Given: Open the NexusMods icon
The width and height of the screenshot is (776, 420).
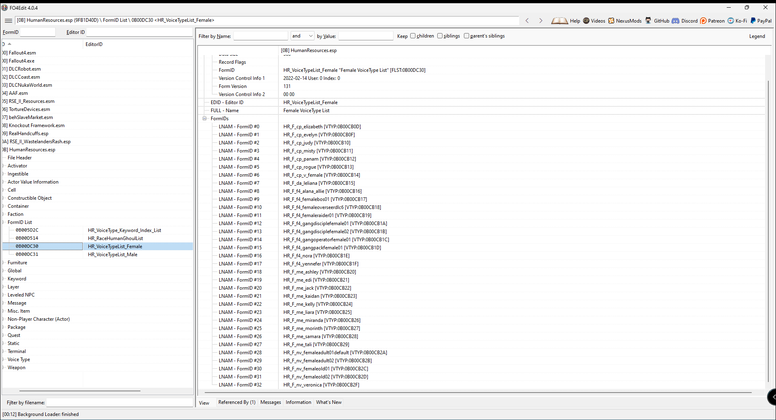Looking at the screenshot, I should 611,21.
